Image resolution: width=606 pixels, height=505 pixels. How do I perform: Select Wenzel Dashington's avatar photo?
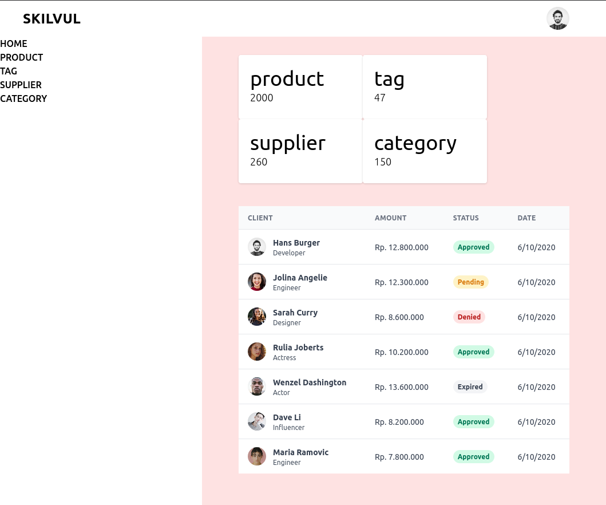pyautogui.click(x=257, y=386)
